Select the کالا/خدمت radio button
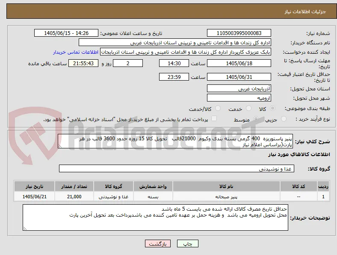Image resolution: width=337 pixels, height=255 pixels. tap(218, 108)
